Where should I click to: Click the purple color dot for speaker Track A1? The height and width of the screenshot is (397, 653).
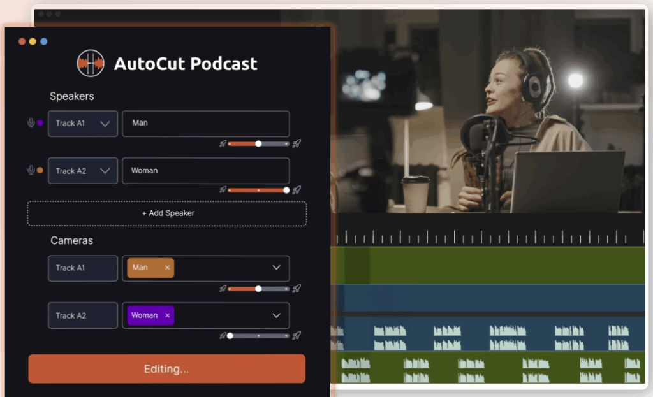click(40, 123)
